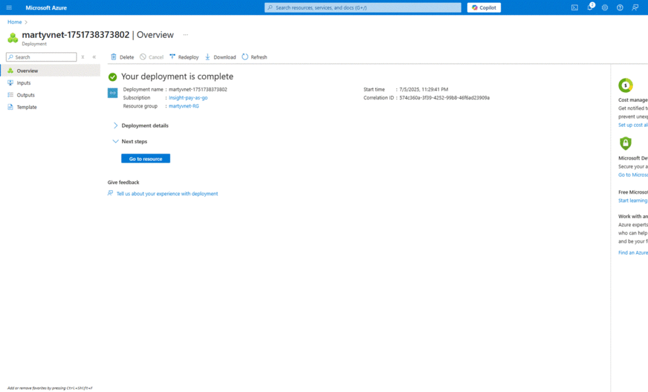Open the martyvnet-RG resource group link
This screenshot has height=392, width=648.
tap(184, 106)
